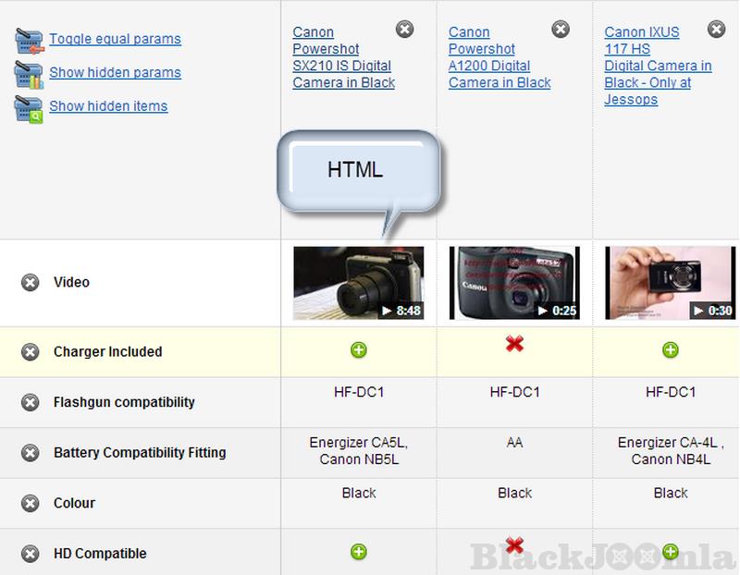Open Canon Powershot A1200 product link

[499, 57]
